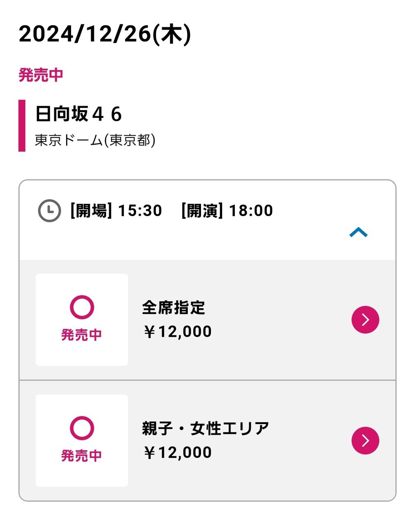415x522 pixels.
Task: Click the [開演] 18:00 time text
Action: click(x=227, y=211)
